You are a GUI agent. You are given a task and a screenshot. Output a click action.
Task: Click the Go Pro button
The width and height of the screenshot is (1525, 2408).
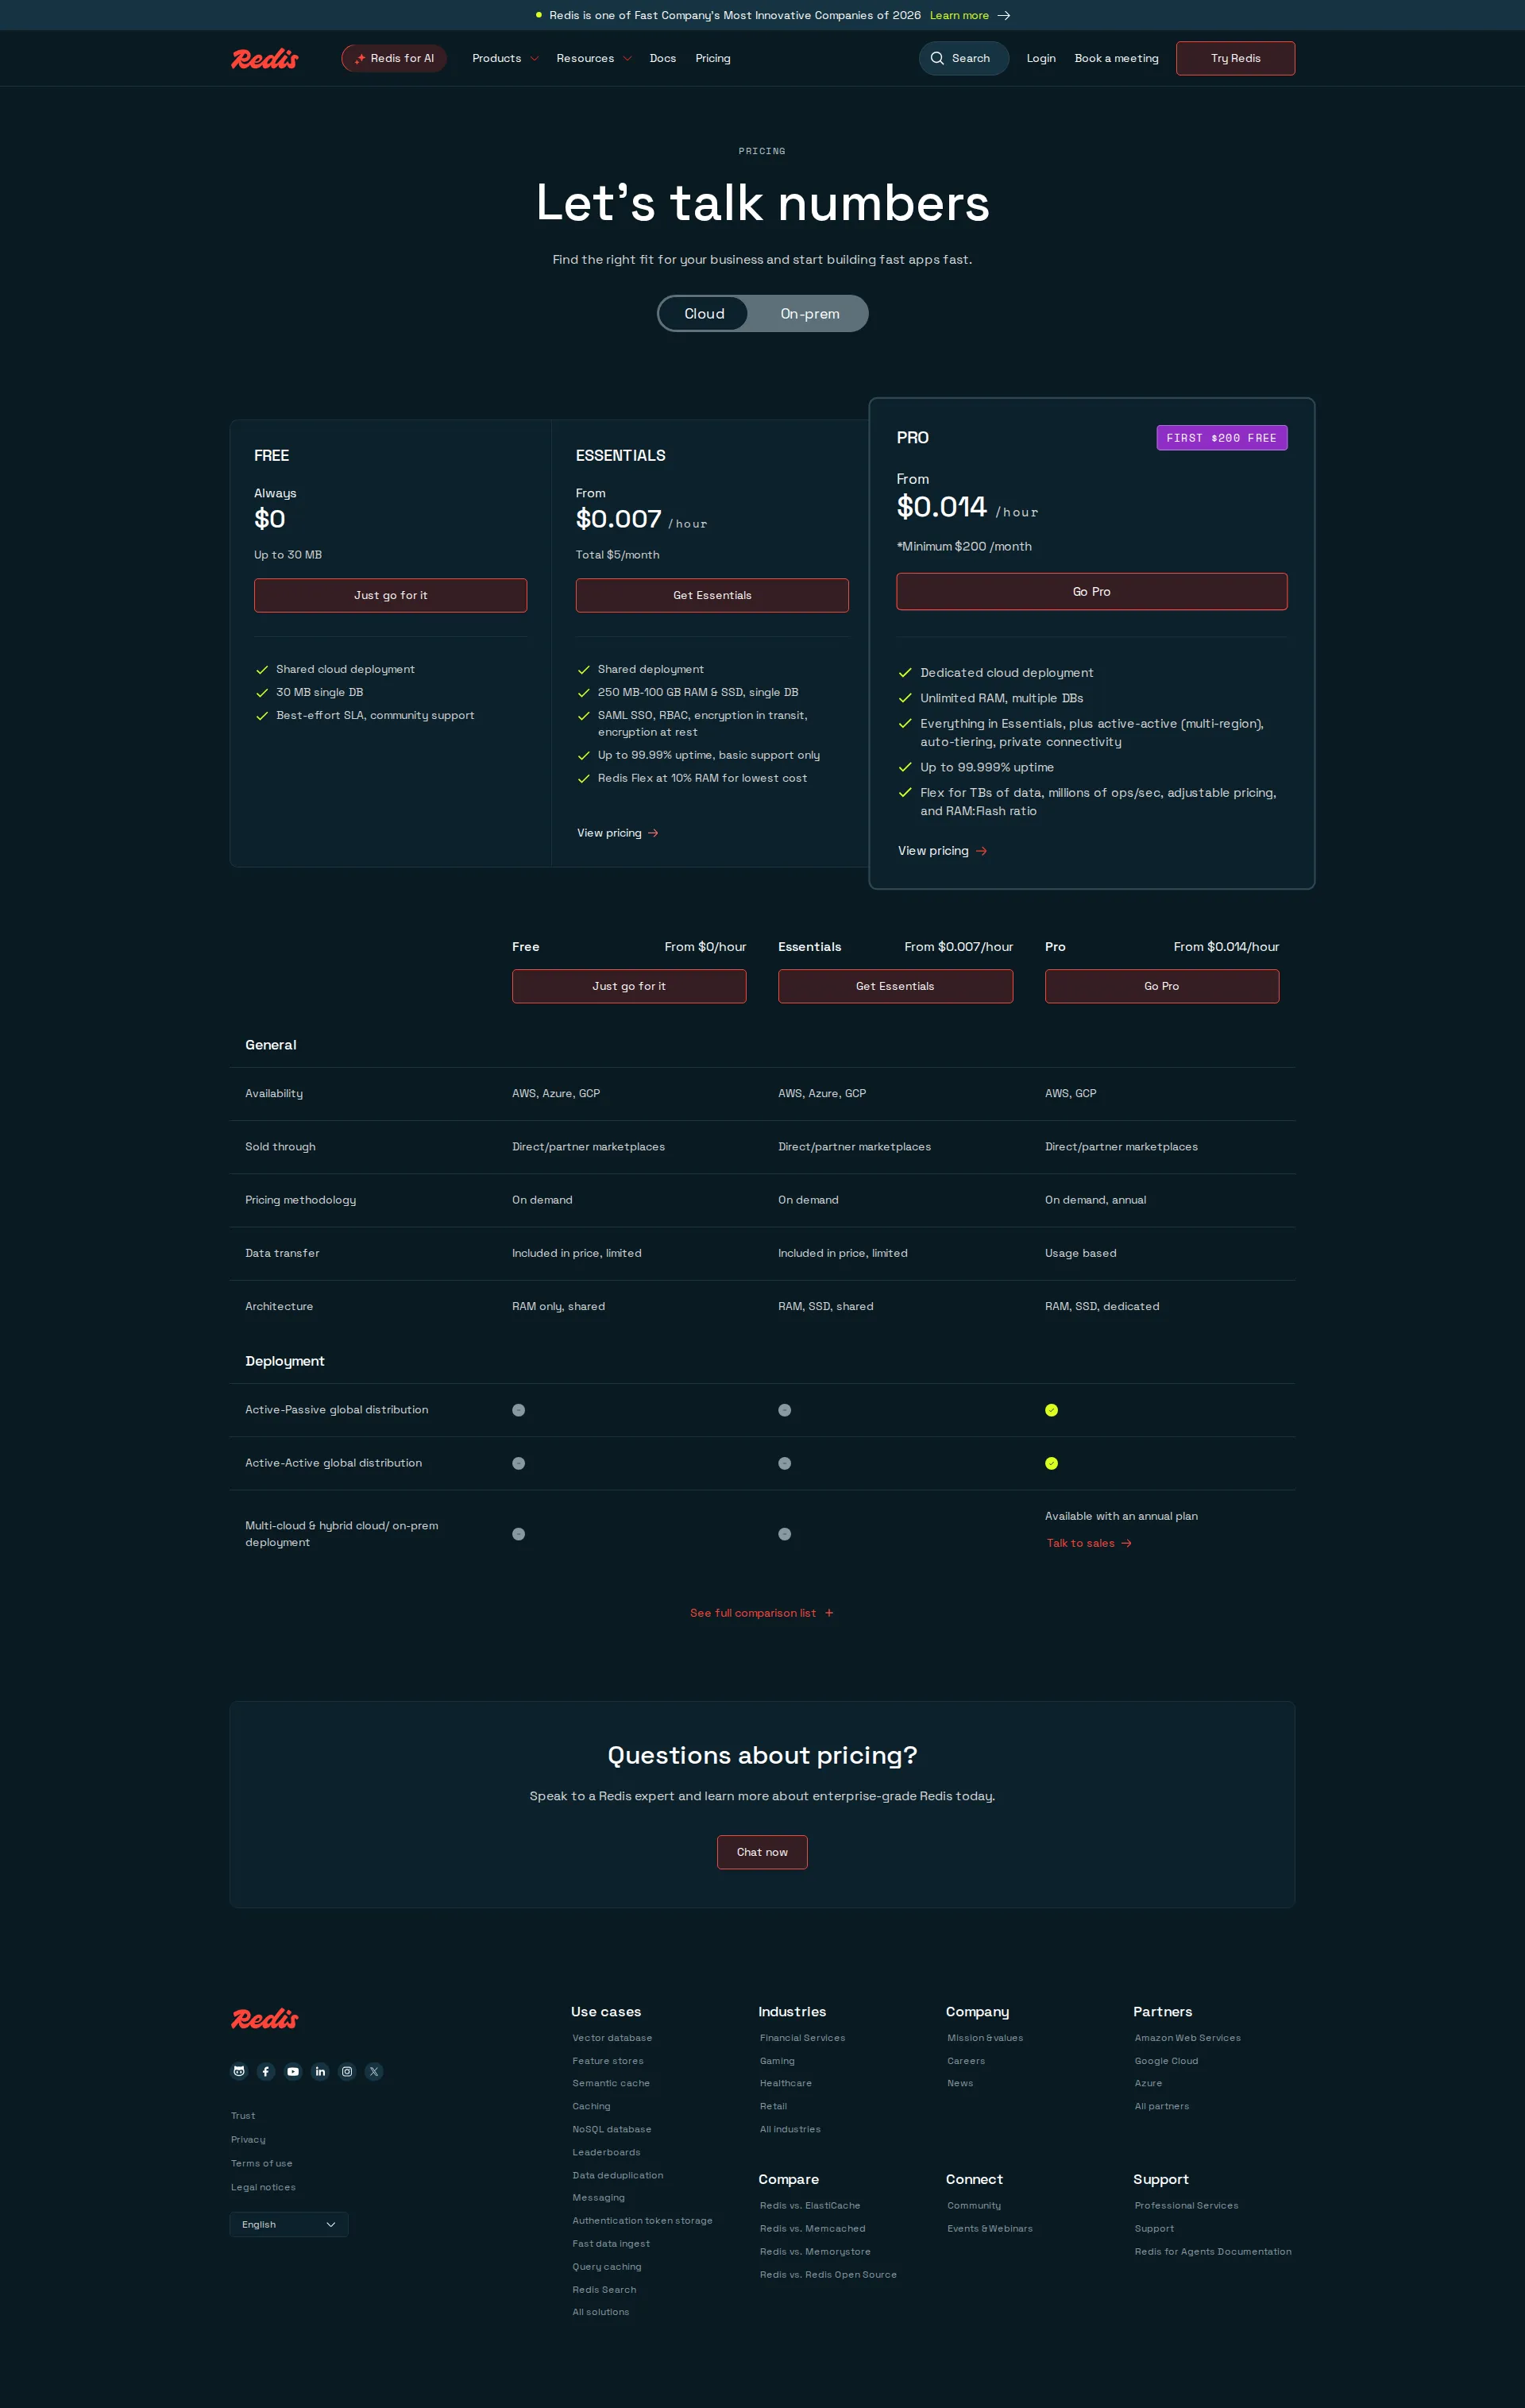(1091, 591)
